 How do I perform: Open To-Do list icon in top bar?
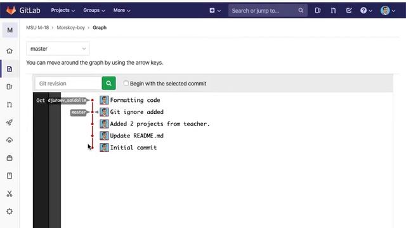(349, 10)
